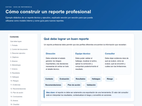Click the 'Hallazgos' flow chip
The image size is (142, 106).
[96, 79]
